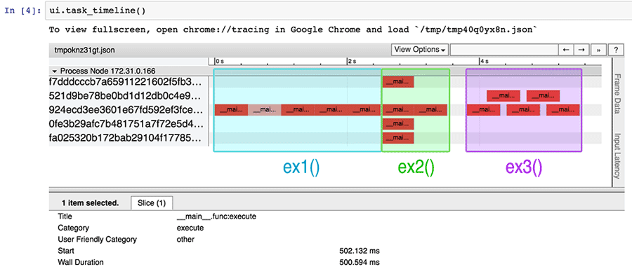Select the task slice in fa025320b row

pos(398,138)
